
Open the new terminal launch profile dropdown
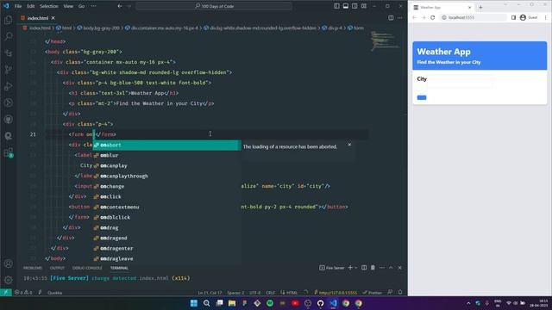coord(356,268)
